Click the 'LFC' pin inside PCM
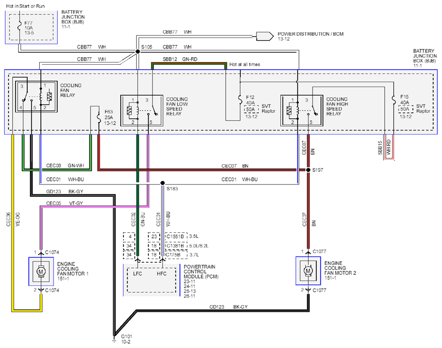This screenshot has width=442, height=348. [137, 274]
